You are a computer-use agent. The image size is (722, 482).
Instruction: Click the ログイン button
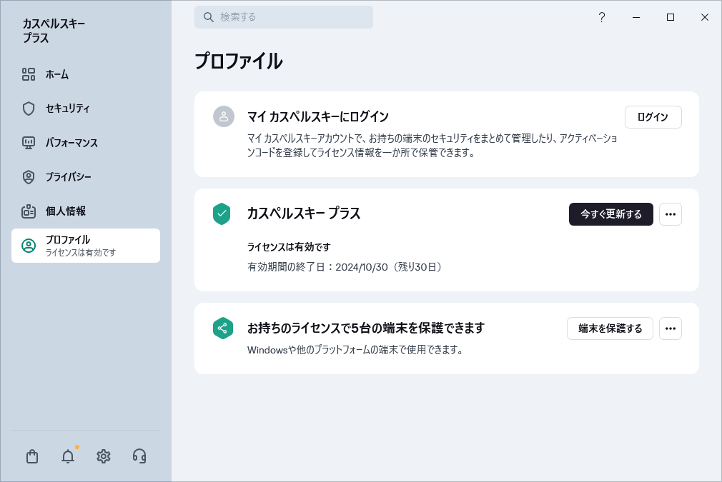[653, 117]
